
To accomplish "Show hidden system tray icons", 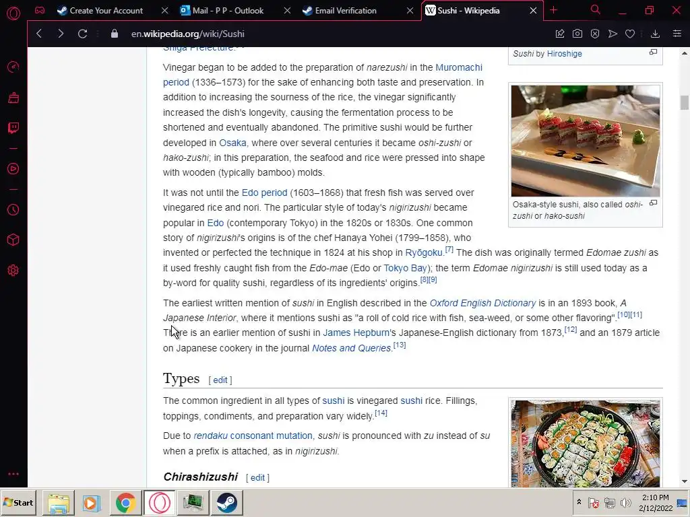I will pyautogui.click(x=579, y=502).
